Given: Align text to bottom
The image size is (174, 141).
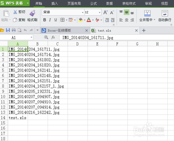Looking at the screenshot, I should (132, 13).
